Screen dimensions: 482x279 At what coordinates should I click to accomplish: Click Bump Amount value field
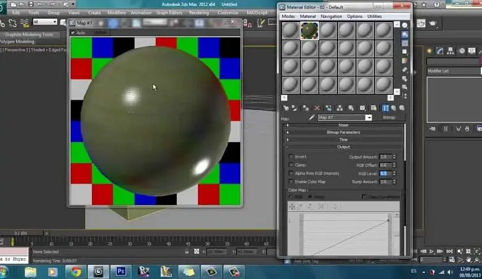click(386, 182)
